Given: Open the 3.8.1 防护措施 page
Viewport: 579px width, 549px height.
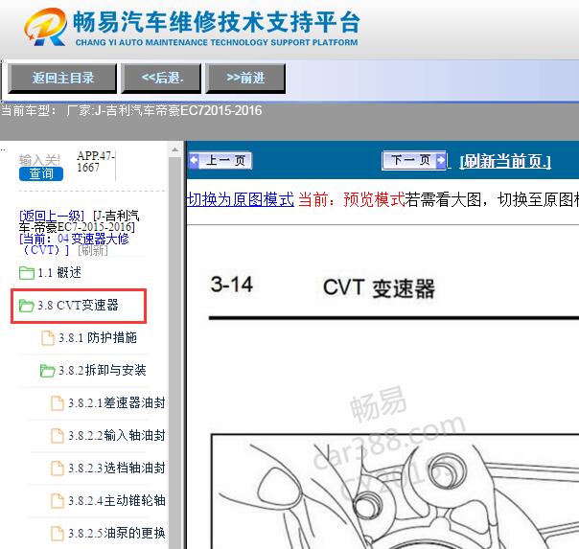Looking at the screenshot, I should [x=98, y=337].
